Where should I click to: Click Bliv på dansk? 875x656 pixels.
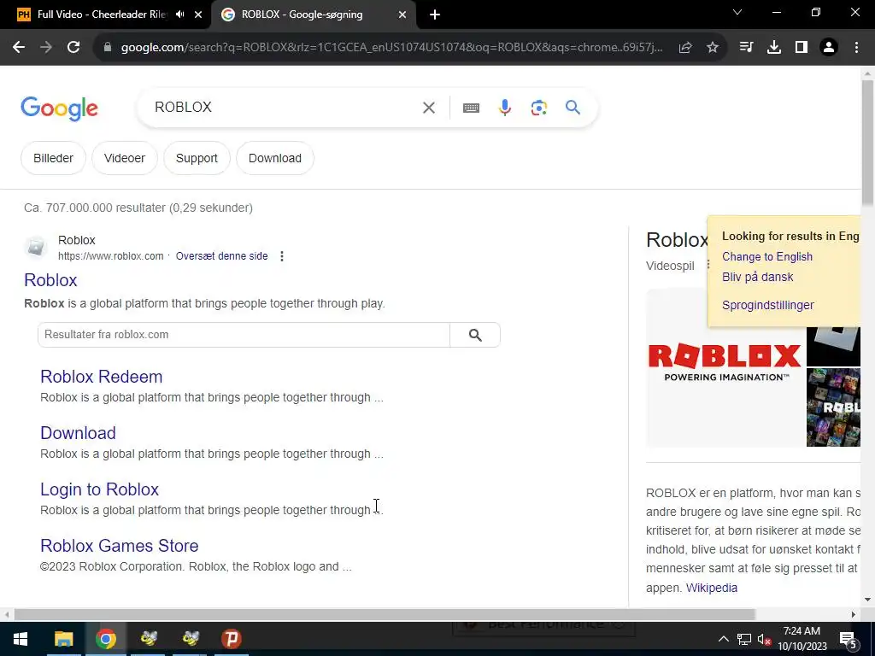[757, 278]
